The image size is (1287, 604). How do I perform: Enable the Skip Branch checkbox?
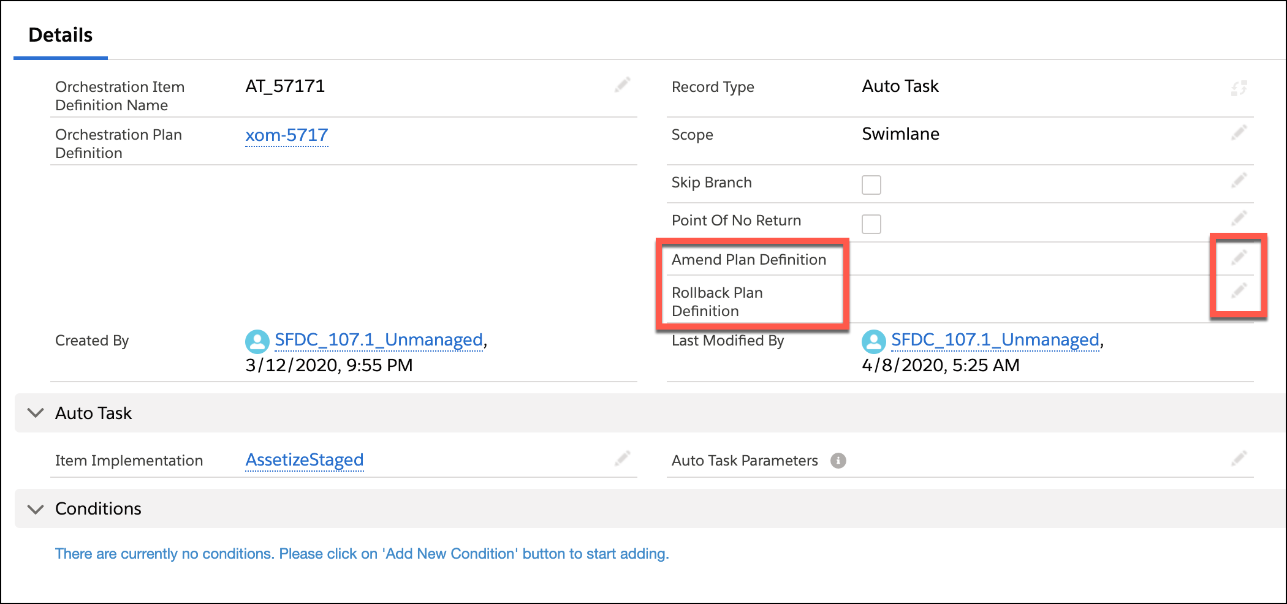pyautogui.click(x=871, y=184)
